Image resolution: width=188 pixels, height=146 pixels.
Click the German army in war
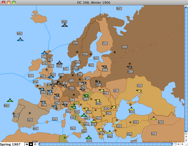pyautogui.click(x=98, y=82)
